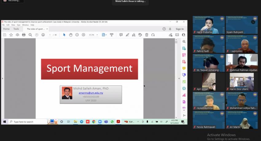
Task: Click the share link icon
Action: (170, 35)
